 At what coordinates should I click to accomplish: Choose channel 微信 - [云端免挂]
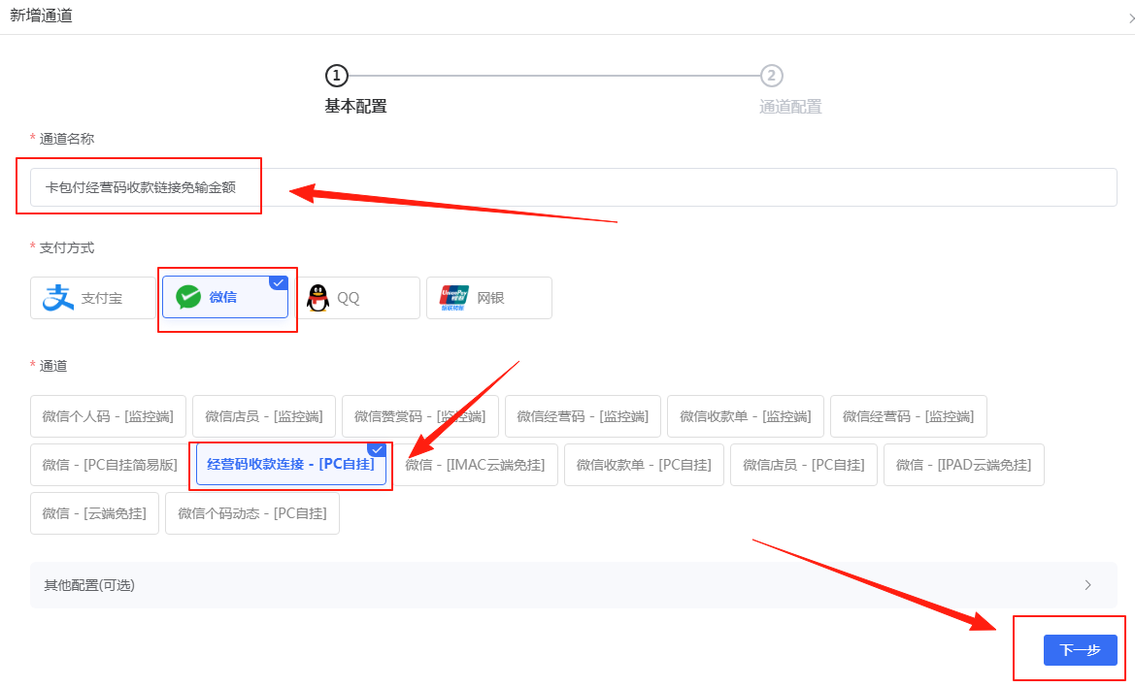[94, 513]
